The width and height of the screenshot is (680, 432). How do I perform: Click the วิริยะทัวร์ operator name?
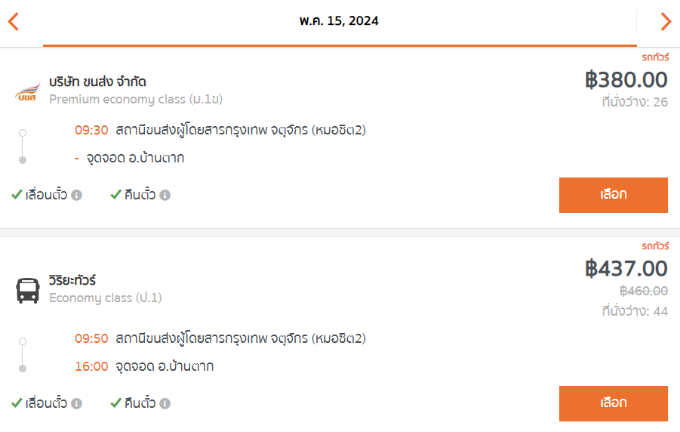(x=72, y=280)
